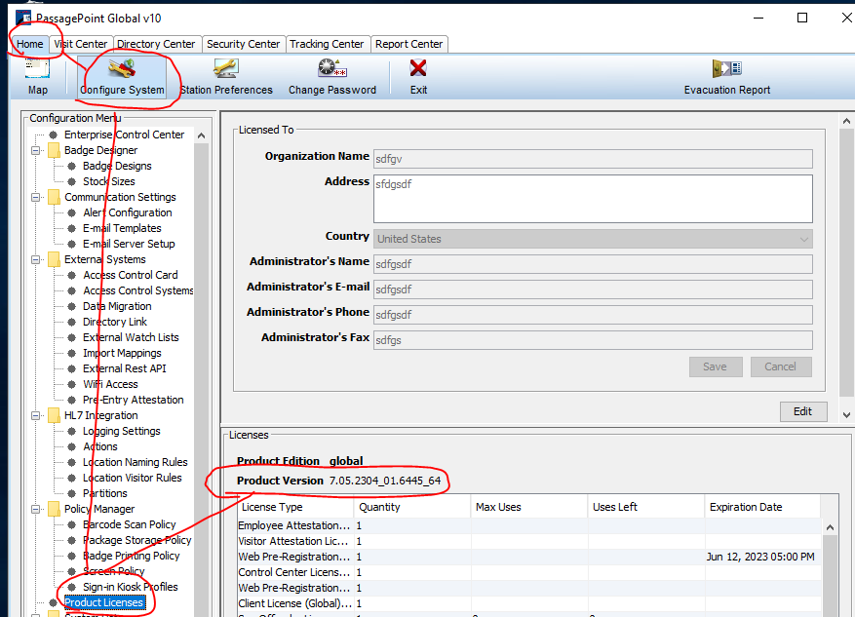Go to the Report Center tab

(408, 44)
